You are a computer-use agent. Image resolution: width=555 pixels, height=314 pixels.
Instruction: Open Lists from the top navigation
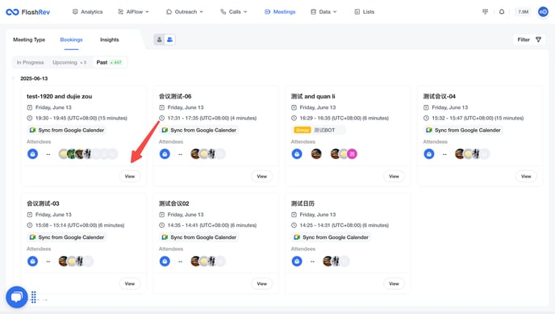[x=365, y=11]
